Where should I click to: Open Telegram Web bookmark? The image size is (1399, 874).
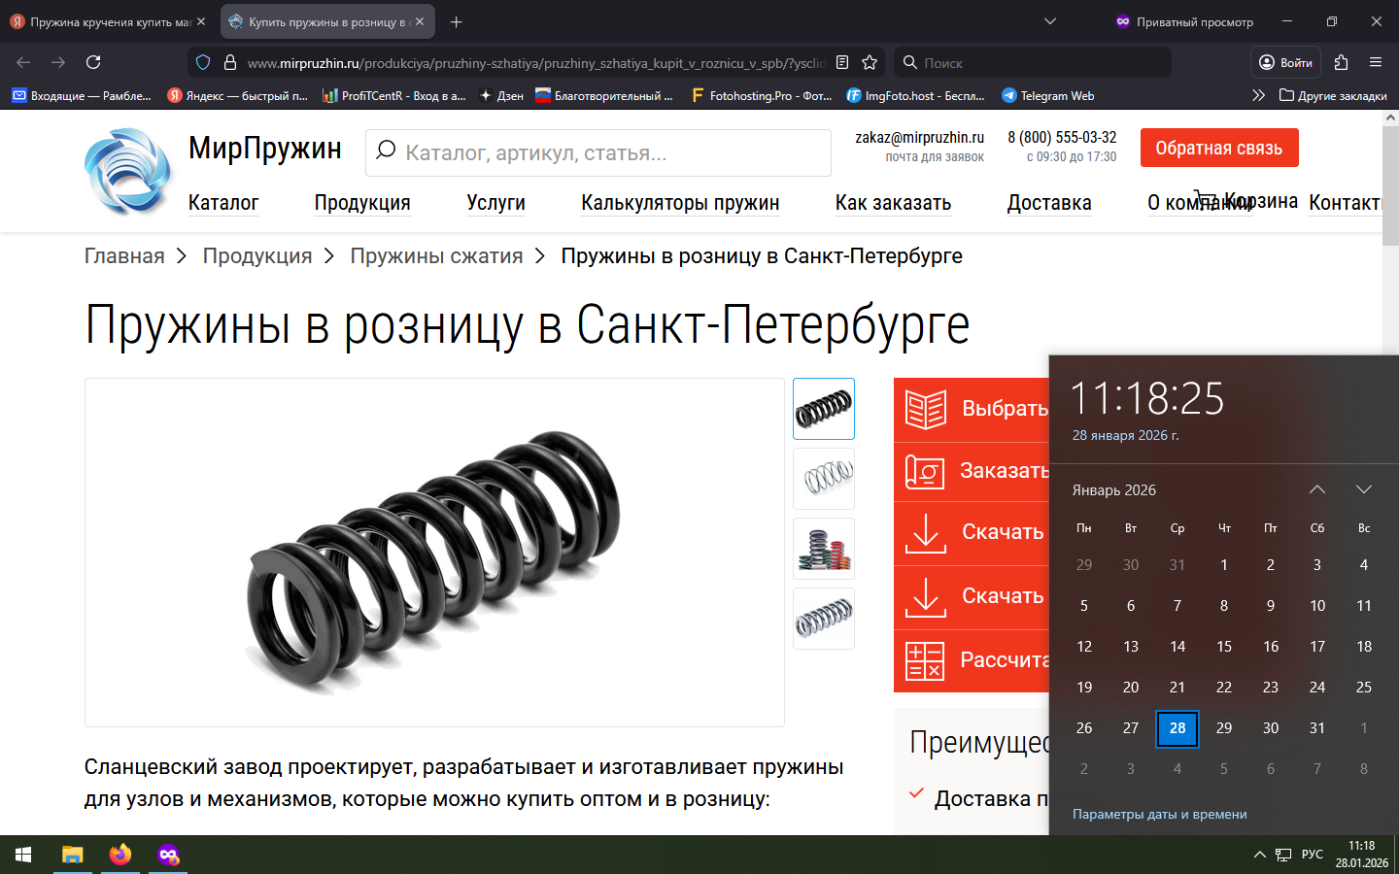[1048, 95]
